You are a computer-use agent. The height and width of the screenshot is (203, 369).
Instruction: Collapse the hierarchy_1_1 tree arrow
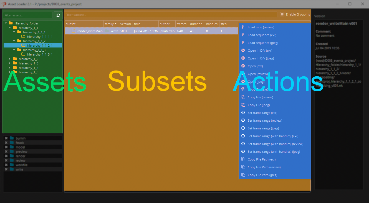[x=10, y=28]
